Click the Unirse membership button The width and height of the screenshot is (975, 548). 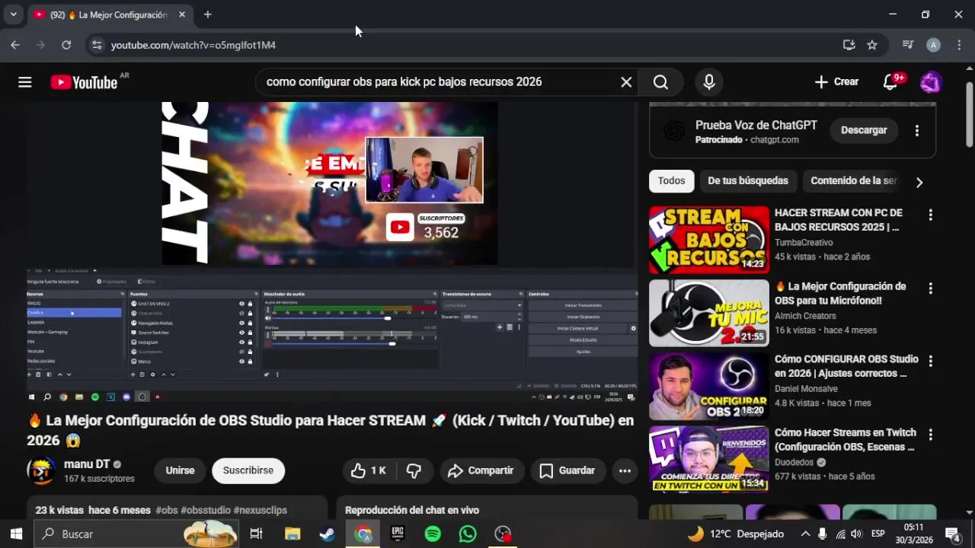point(181,471)
